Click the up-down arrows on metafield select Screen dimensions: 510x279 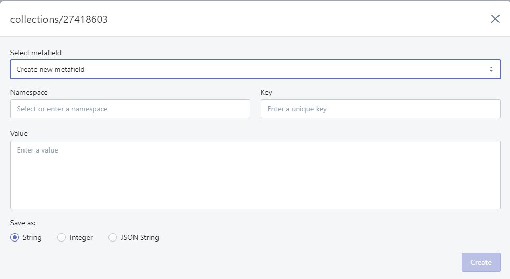pyautogui.click(x=491, y=69)
